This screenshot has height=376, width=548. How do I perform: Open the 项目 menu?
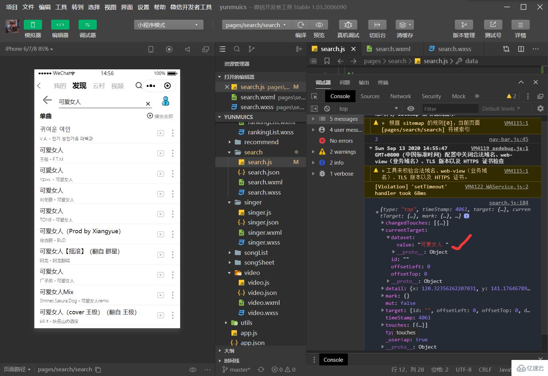point(12,7)
